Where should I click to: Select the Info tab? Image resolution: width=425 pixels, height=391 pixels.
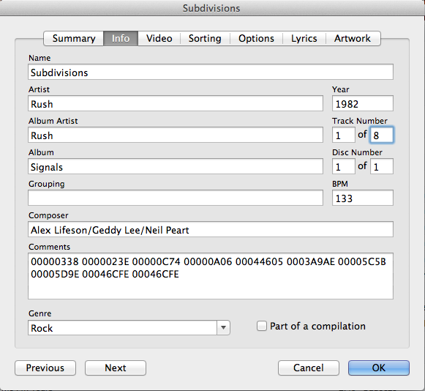pos(121,39)
